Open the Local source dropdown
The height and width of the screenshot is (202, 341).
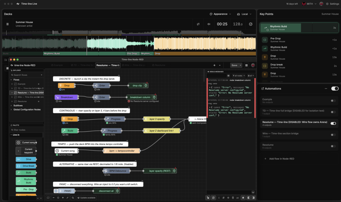tap(244, 14)
